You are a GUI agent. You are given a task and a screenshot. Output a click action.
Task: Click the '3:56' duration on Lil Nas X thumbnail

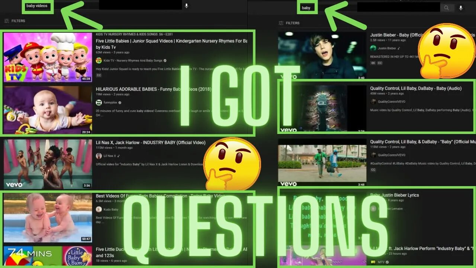tap(87, 185)
